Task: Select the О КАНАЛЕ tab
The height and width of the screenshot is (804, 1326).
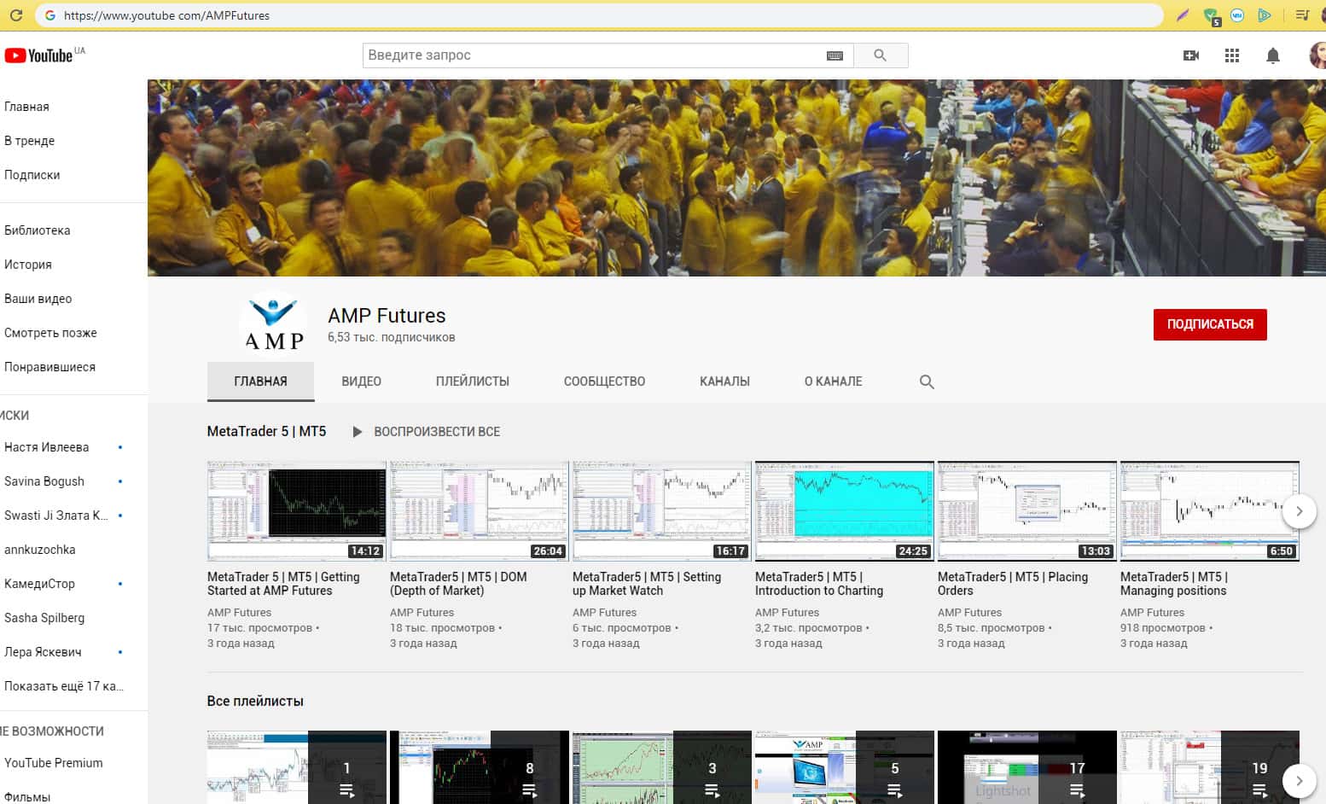Action: pyautogui.click(x=833, y=382)
